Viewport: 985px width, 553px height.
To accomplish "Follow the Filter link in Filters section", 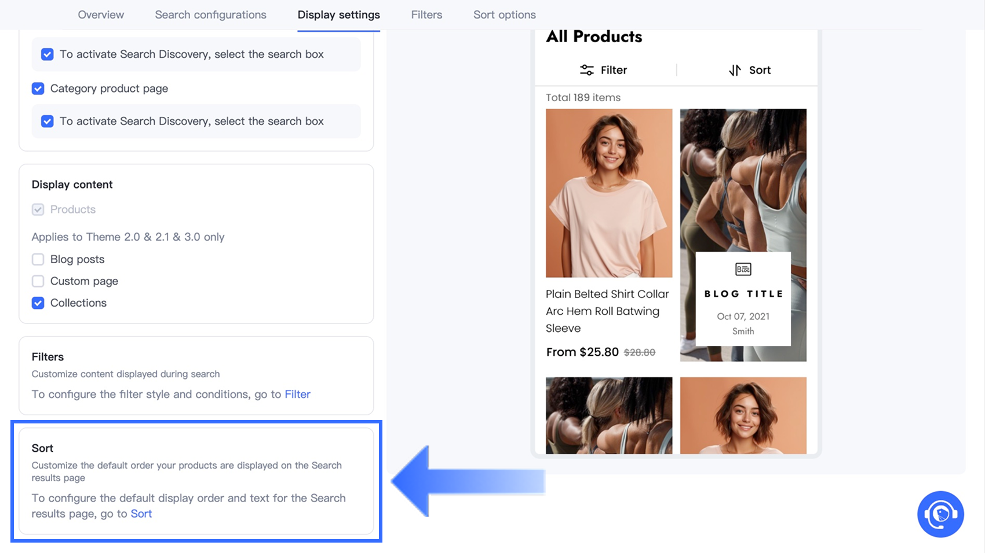I will coord(297,394).
